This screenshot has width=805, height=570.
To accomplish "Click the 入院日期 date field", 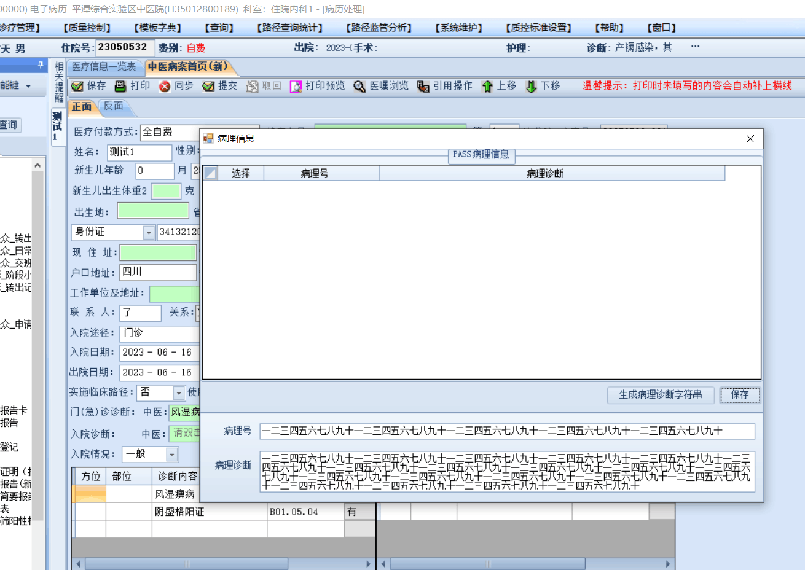I will (160, 353).
